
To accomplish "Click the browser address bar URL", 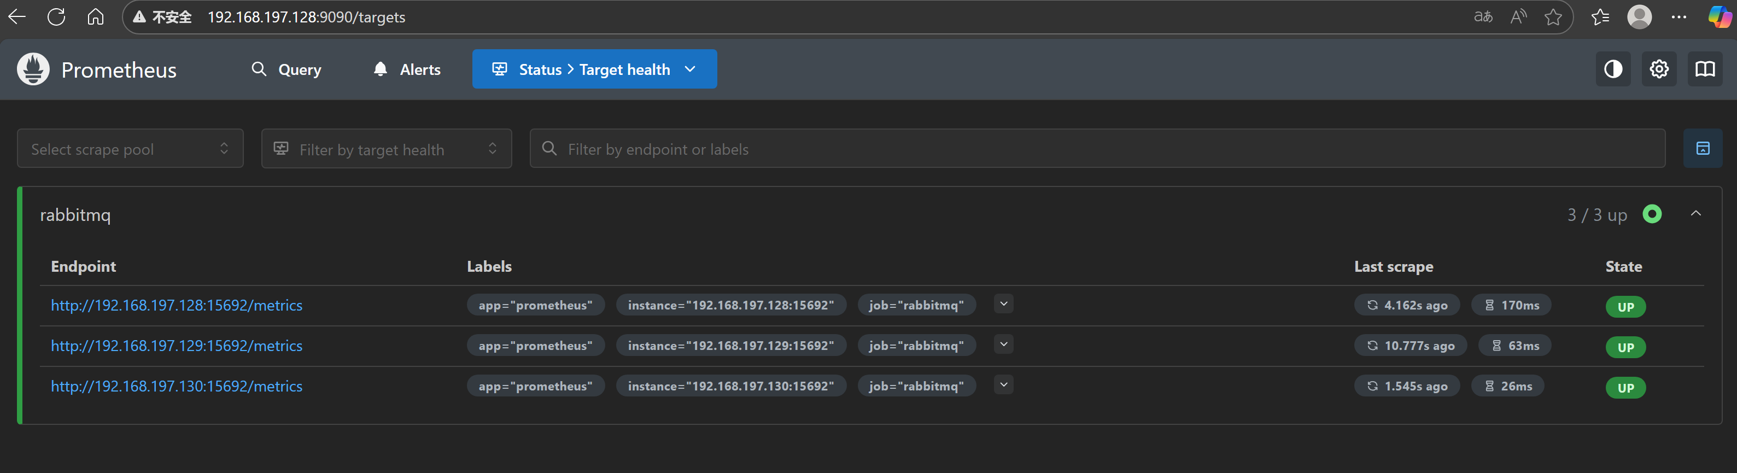I will click(306, 17).
